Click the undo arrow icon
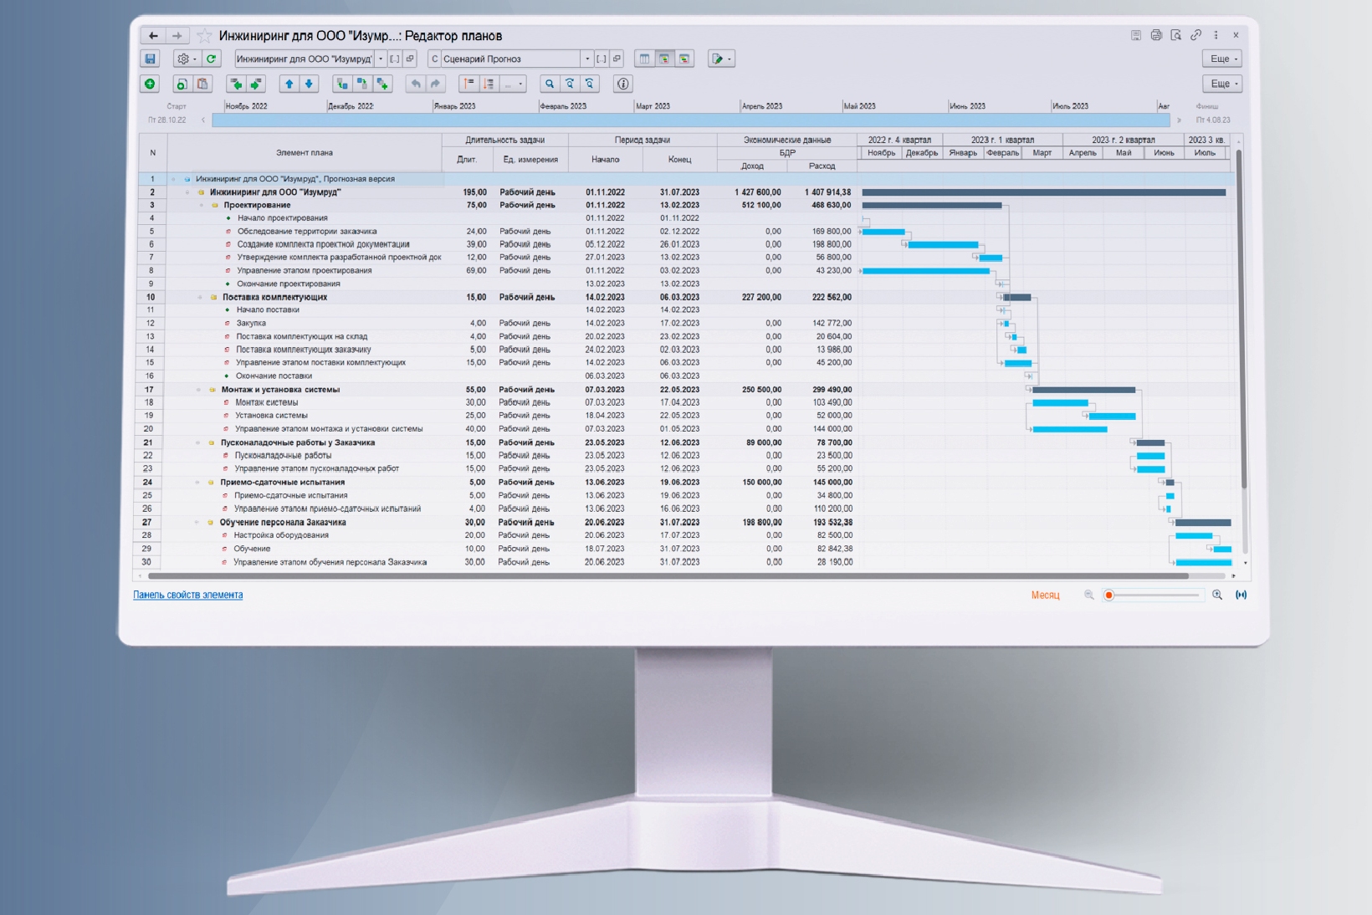 click(415, 84)
